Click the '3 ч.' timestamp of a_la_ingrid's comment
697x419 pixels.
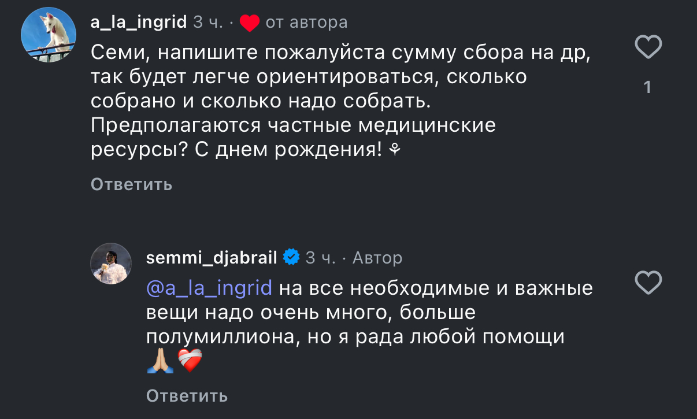pos(208,23)
